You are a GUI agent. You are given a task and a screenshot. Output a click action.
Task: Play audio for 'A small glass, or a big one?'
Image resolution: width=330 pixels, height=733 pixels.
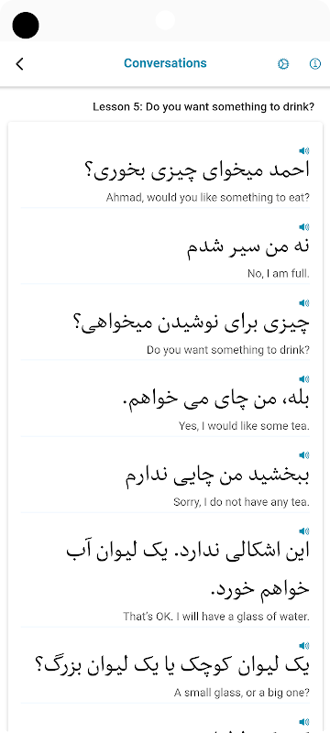pos(304,646)
